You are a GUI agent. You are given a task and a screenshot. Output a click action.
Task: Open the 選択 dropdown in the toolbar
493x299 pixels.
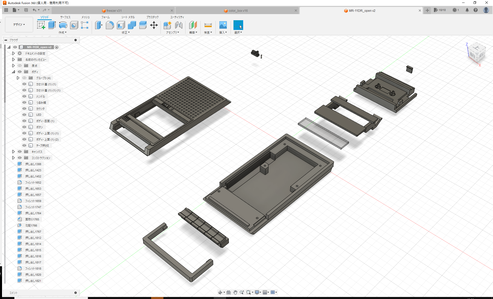tap(238, 32)
